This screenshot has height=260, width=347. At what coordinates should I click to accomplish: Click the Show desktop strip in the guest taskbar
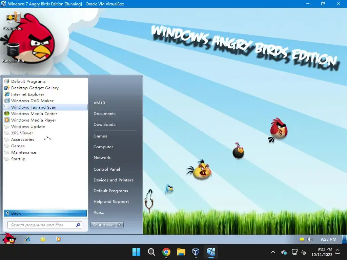pos(344,239)
